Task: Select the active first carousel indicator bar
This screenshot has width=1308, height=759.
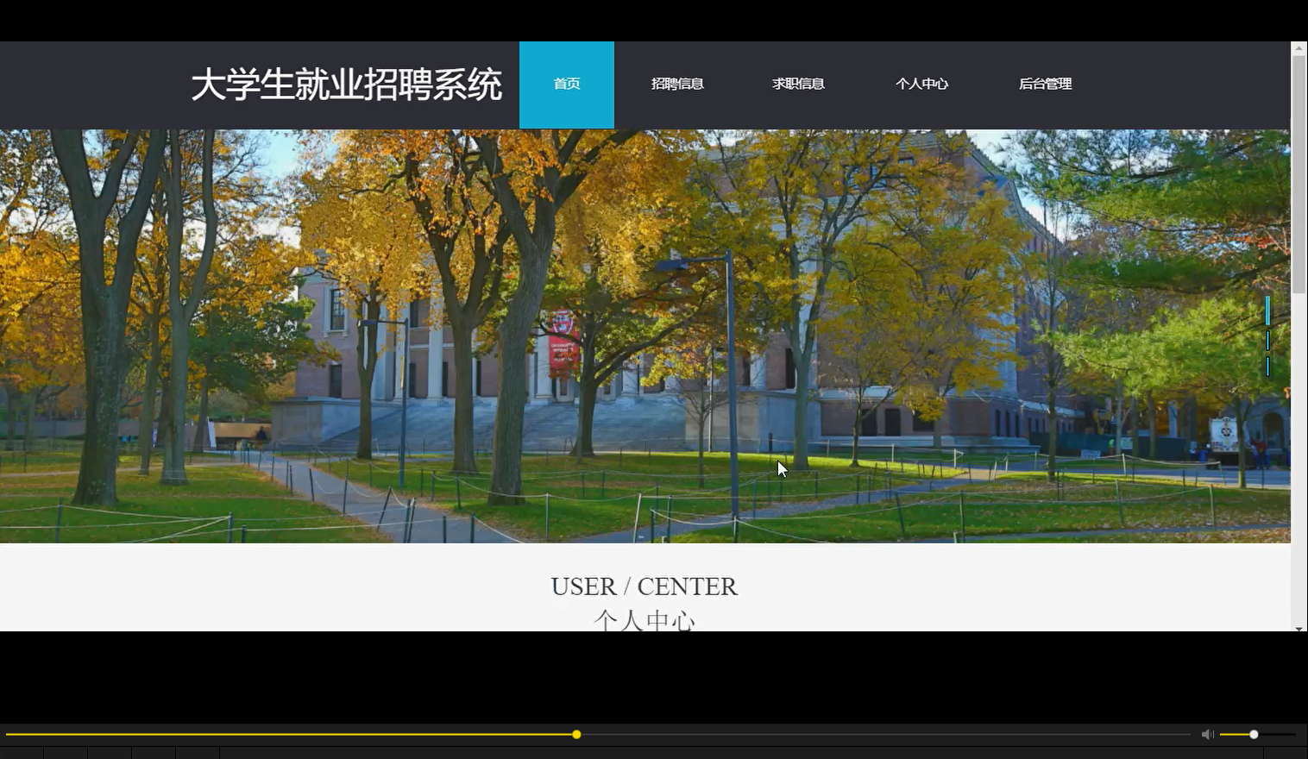Action: click(x=1267, y=310)
